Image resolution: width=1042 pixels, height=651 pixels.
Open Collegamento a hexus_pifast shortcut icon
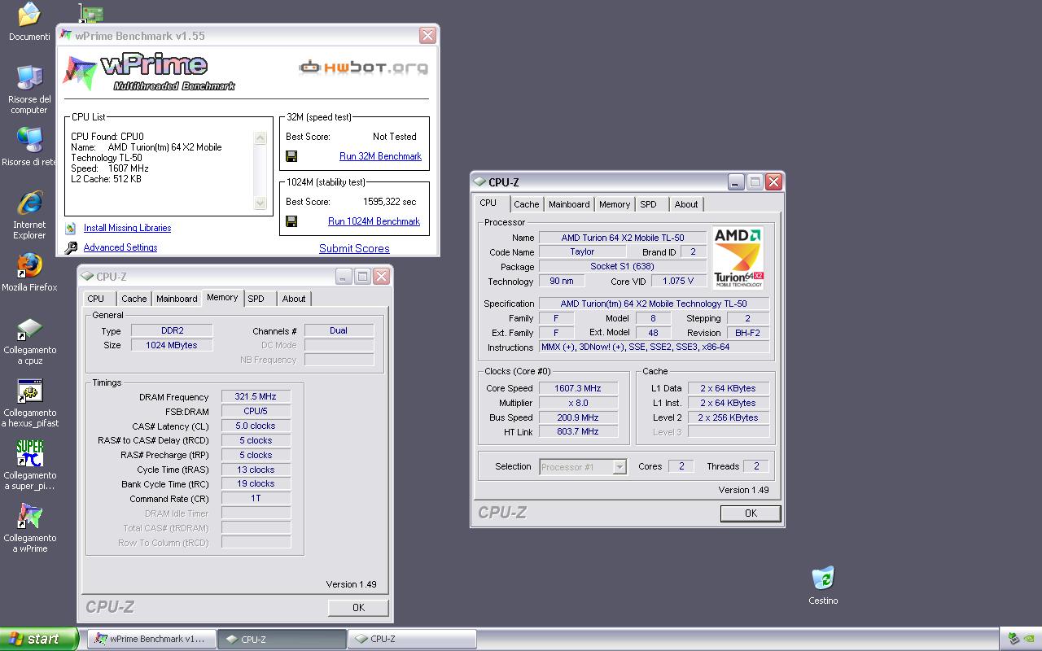pos(29,391)
